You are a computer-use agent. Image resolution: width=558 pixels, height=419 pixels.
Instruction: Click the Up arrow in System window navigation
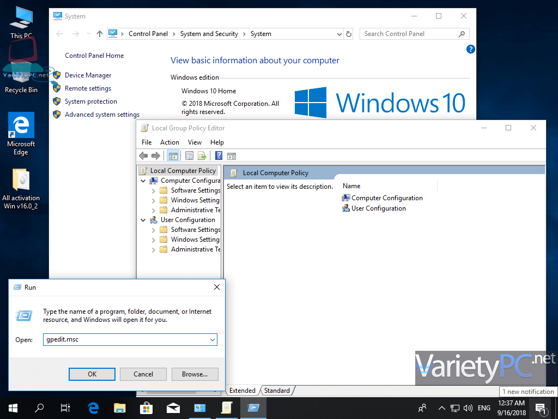[x=100, y=34]
